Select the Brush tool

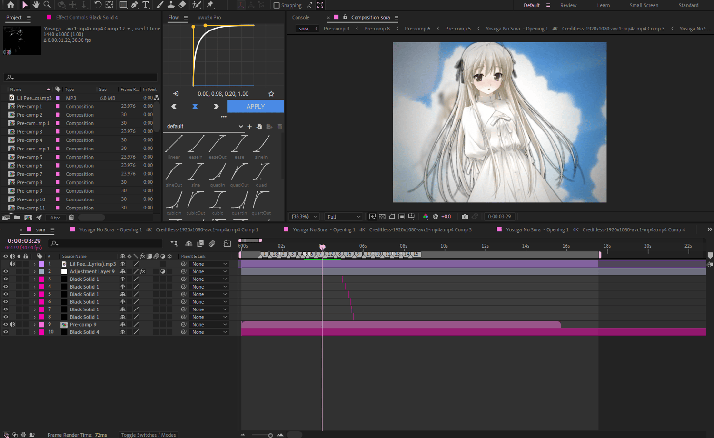tap(160, 5)
